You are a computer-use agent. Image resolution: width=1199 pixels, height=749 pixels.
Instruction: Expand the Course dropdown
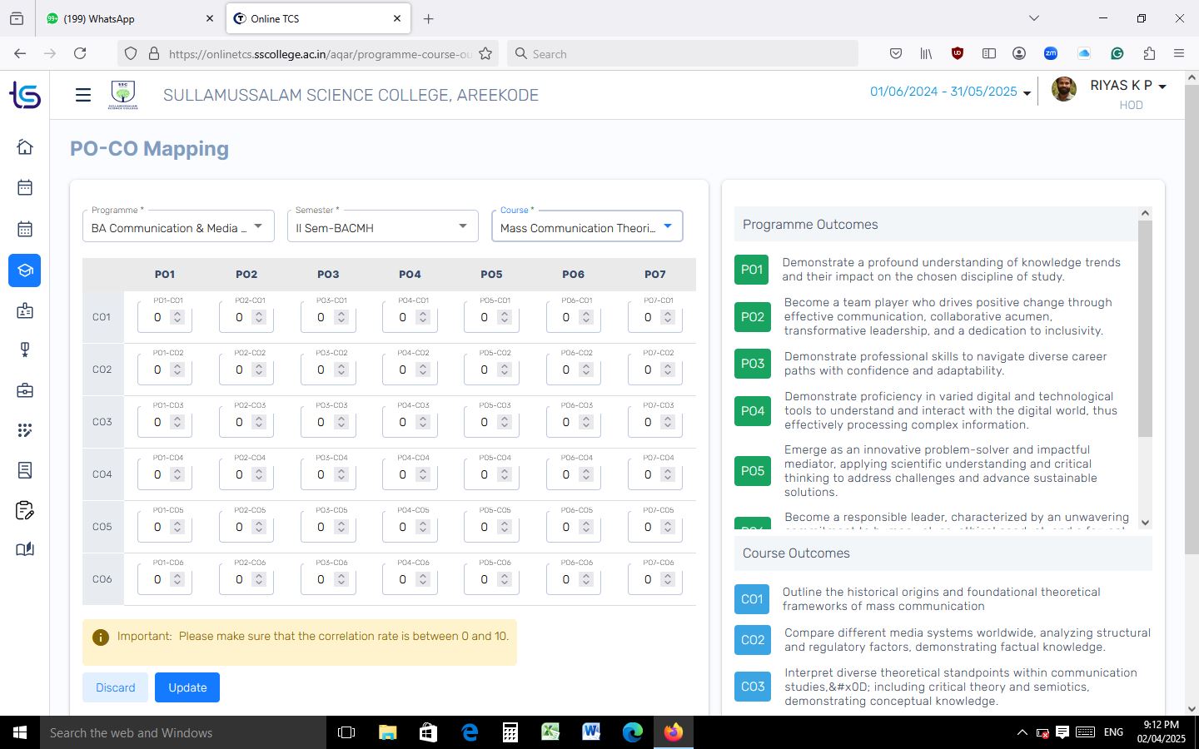pos(586,227)
